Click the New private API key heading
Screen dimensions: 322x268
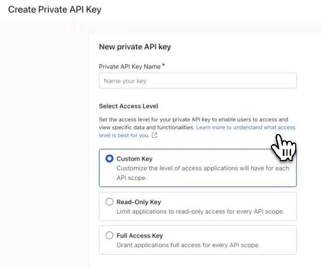click(134, 47)
